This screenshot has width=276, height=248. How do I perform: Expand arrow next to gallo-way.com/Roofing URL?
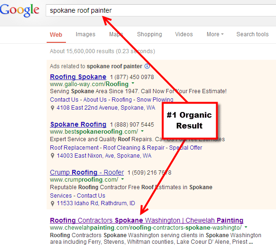[x=133, y=83]
